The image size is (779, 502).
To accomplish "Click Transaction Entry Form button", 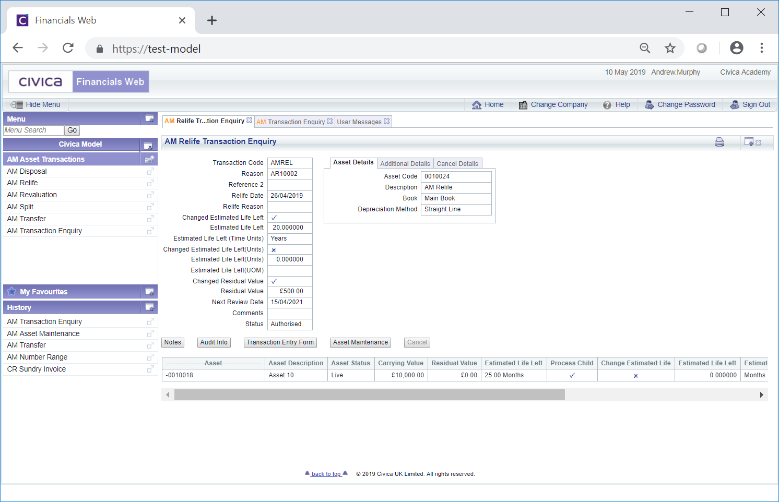I will point(280,342).
